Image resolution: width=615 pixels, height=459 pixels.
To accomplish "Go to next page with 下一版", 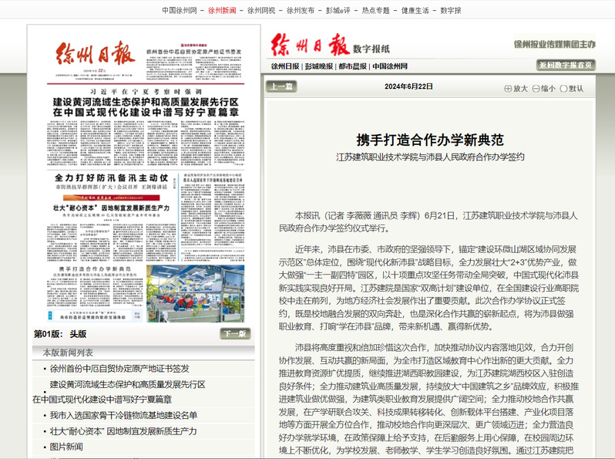I will [x=234, y=334].
